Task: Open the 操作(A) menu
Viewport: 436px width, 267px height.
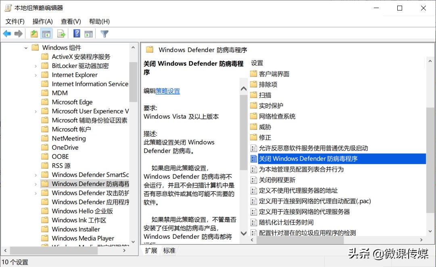Action: (x=42, y=21)
